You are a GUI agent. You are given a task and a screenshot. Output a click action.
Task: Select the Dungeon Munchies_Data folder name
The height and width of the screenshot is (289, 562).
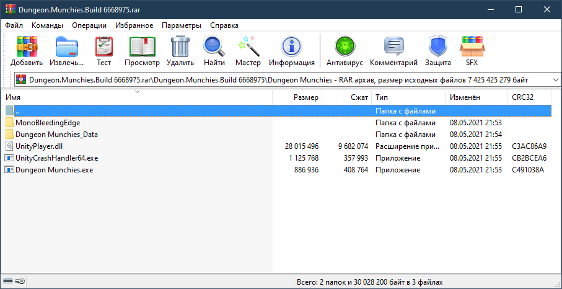[x=56, y=135]
